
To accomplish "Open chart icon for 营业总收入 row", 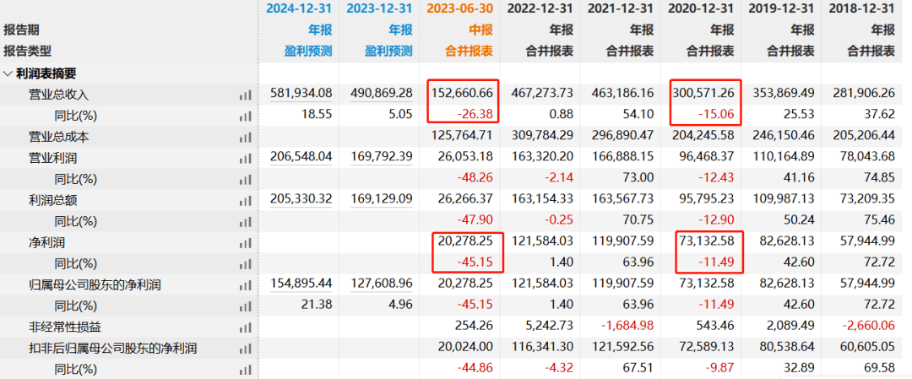I will click(x=246, y=95).
